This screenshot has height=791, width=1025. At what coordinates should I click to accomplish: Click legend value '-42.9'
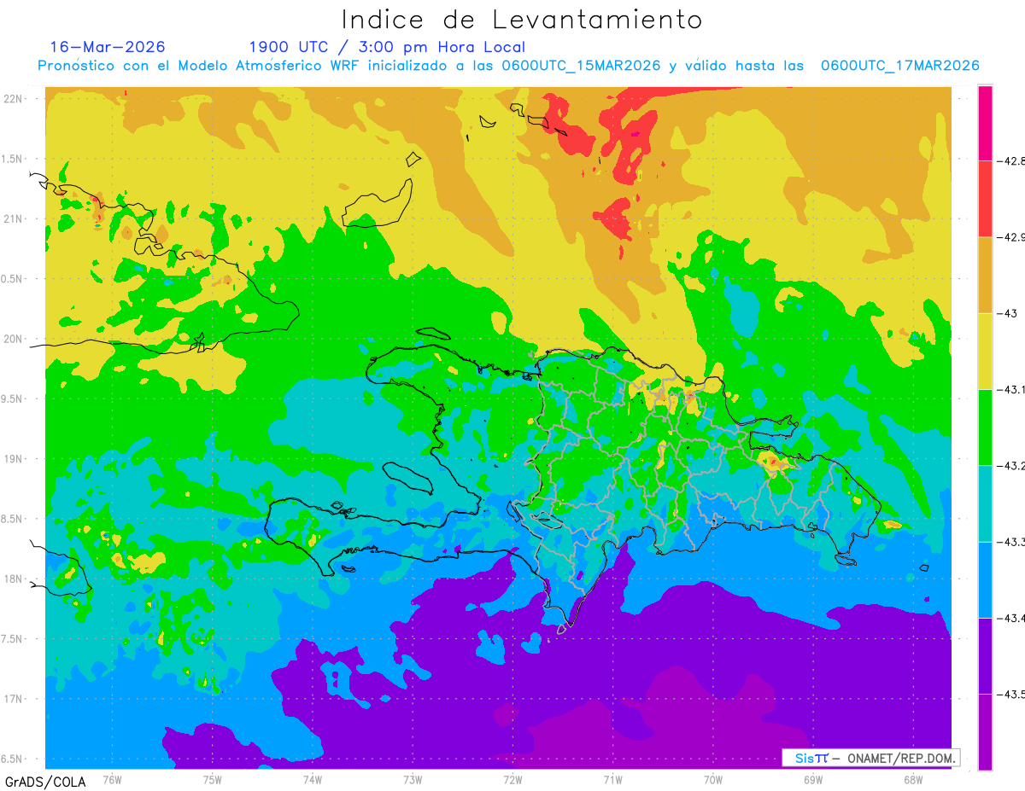(x=1011, y=237)
